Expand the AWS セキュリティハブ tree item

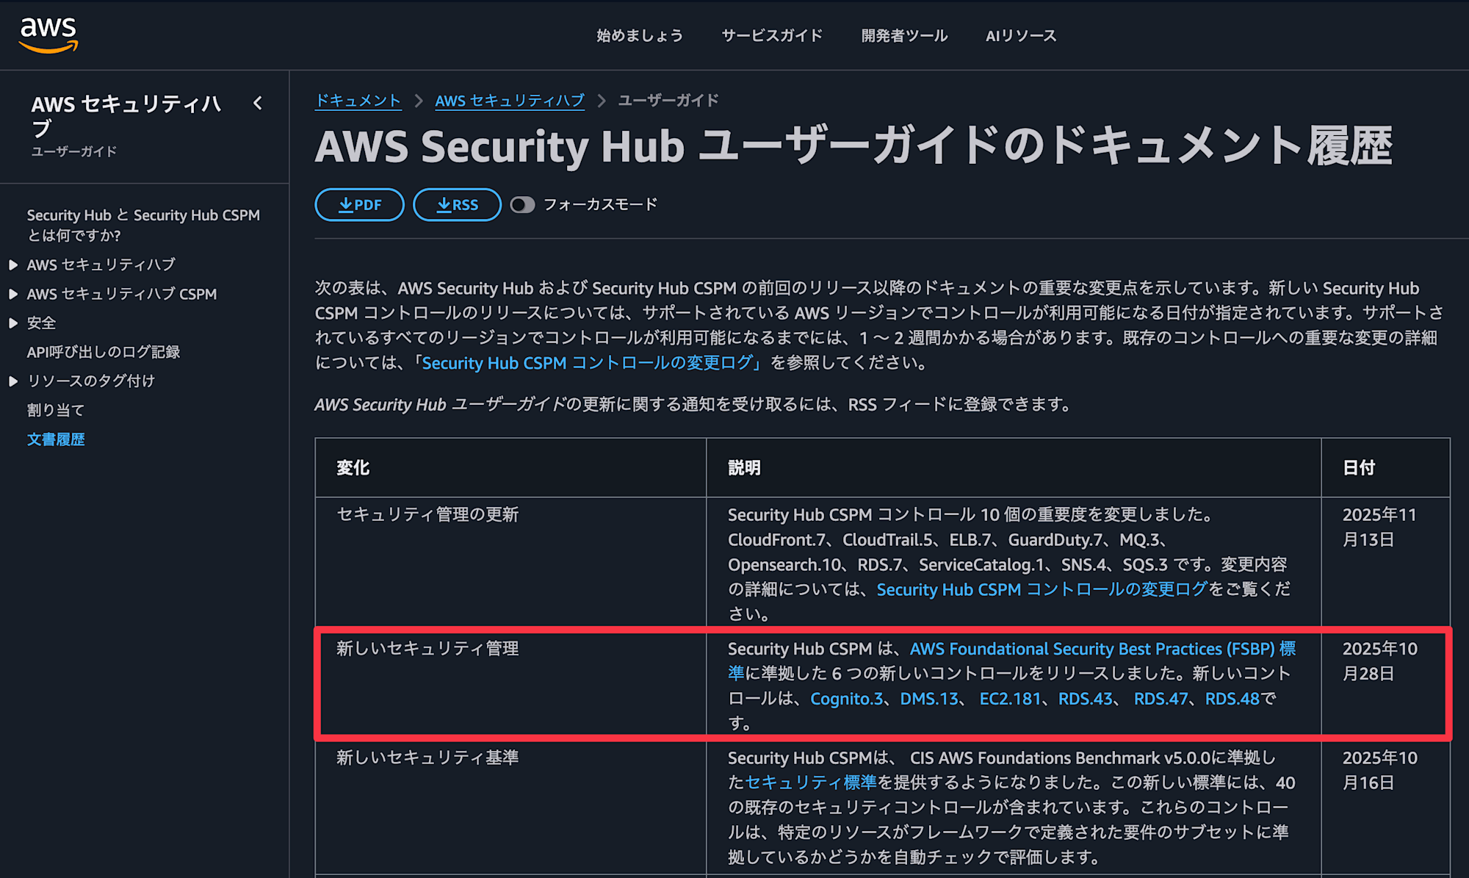tap(13, 265)
